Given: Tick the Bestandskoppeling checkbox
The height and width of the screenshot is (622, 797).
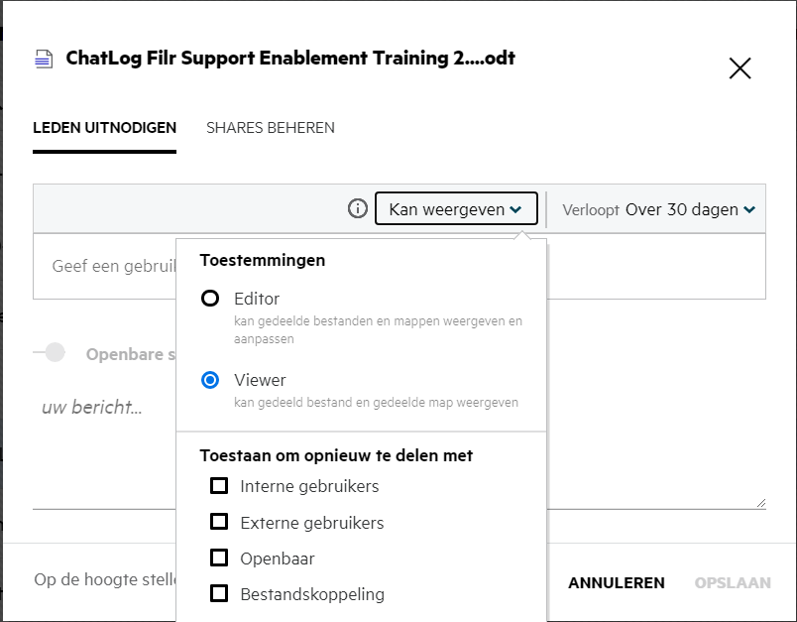Looking at the screenshot, I should [219, 594].
